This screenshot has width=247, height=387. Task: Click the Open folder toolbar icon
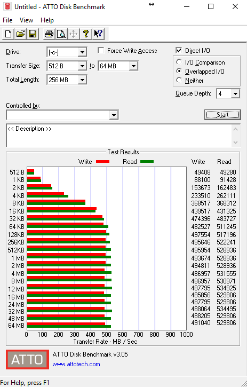click(20, 34)
